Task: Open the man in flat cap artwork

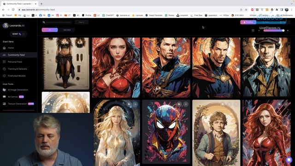Action: 266,67
